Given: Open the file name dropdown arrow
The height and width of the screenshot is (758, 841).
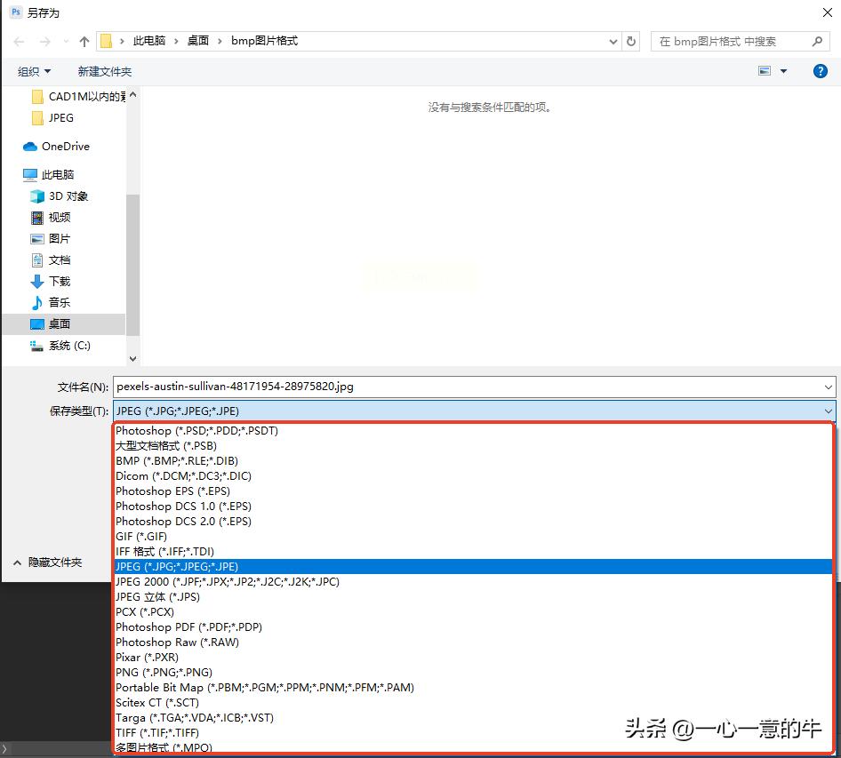Looking at the screenshot, I should [x=829, y=387].
